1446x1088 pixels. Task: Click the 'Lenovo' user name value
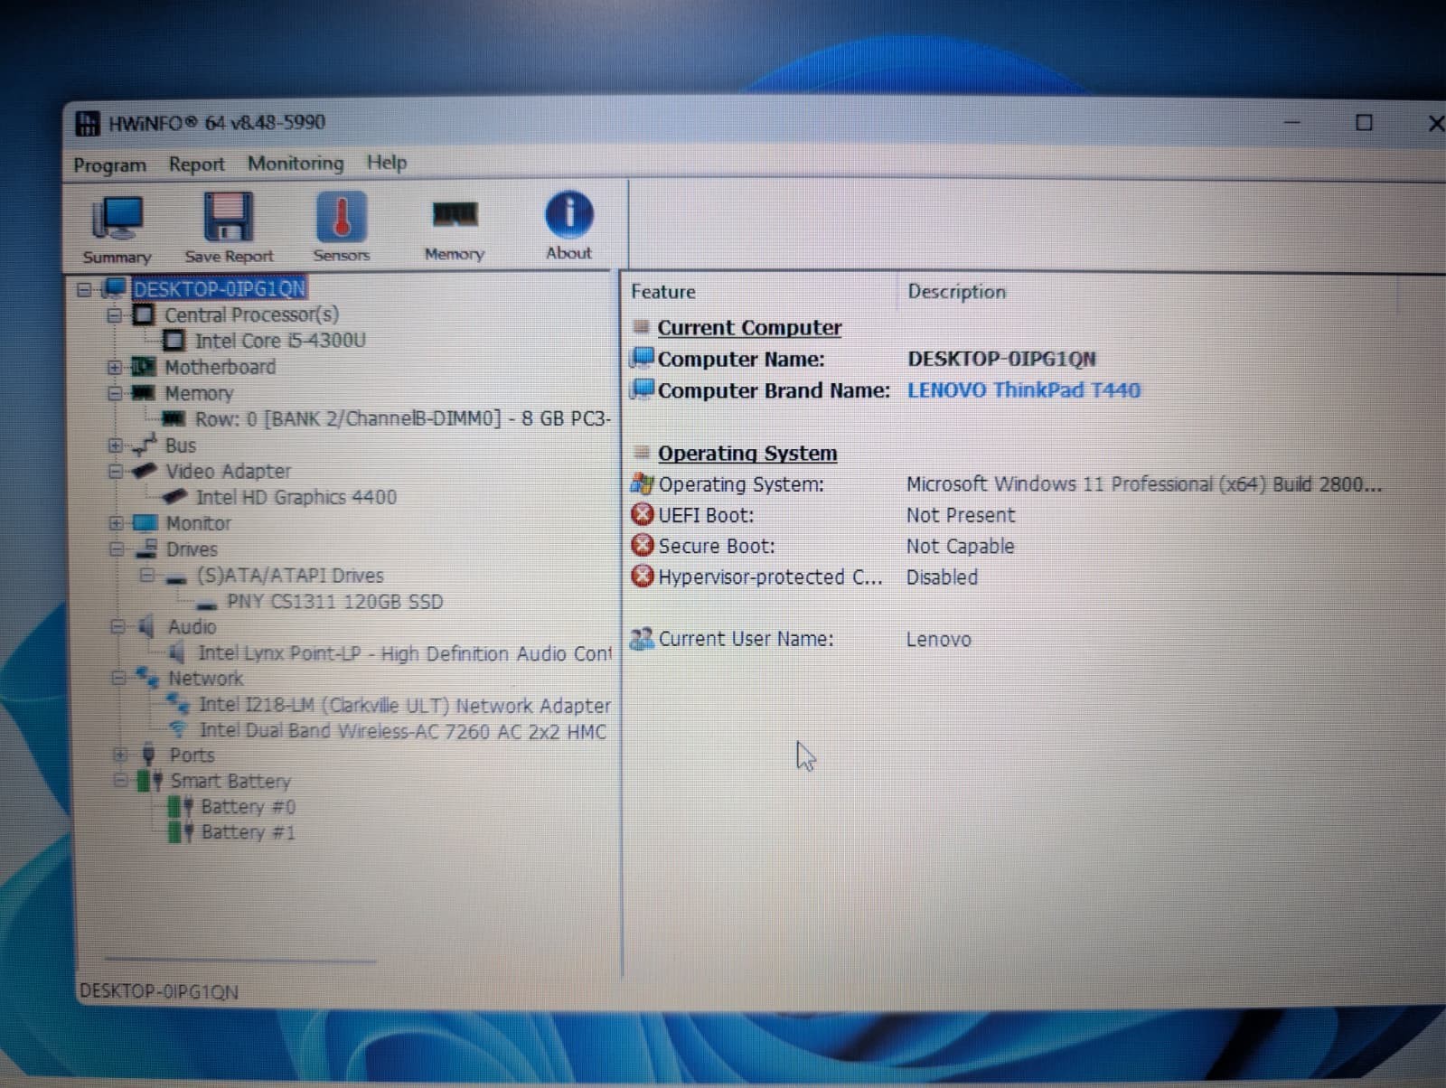tap(939, 640)
